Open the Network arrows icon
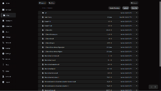 click(x=3, y=43)
